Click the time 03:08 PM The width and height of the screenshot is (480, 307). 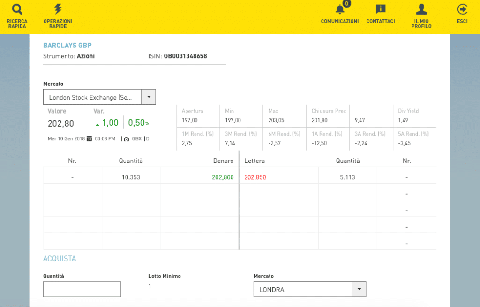[105, 138]
